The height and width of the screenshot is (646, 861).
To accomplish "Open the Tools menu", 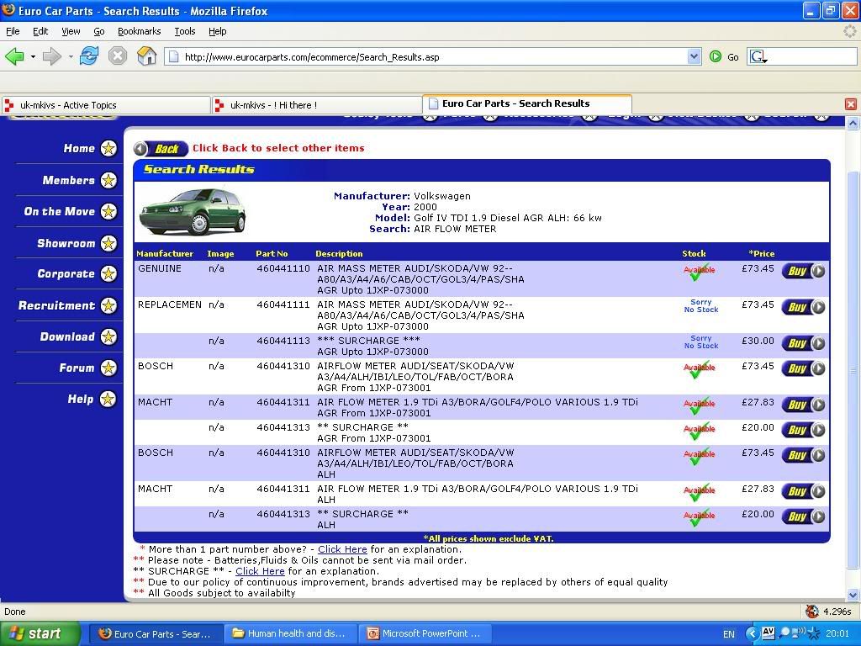I will 185,31.
